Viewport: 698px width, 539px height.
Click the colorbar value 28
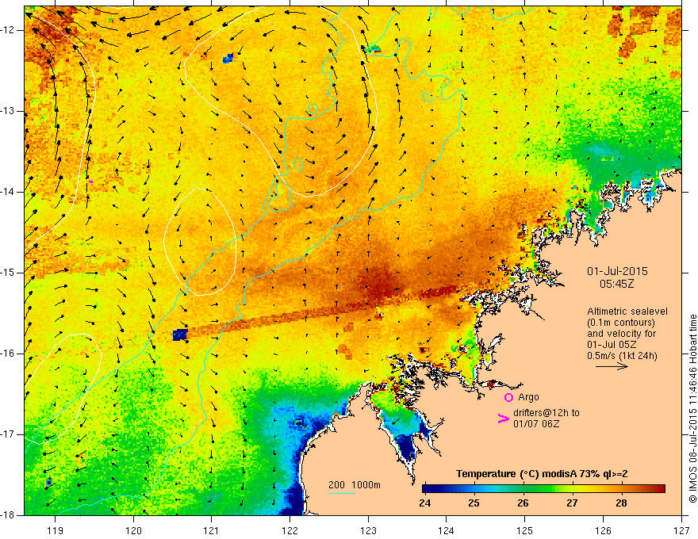(x=621, y=503)
